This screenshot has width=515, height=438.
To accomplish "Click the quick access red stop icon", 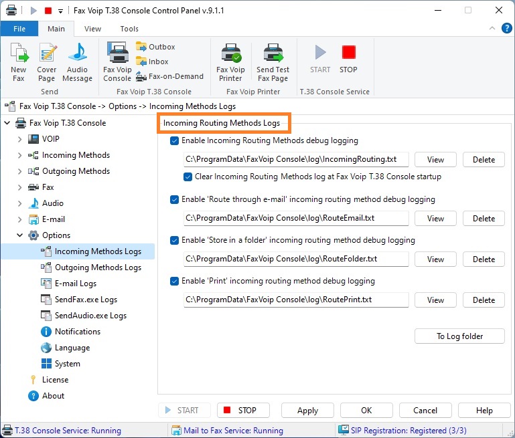I will [48, 11].
